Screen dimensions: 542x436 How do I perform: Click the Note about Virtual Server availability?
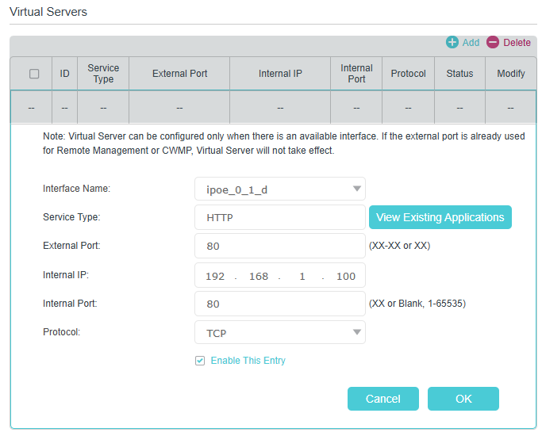click(x=284, y=143)
